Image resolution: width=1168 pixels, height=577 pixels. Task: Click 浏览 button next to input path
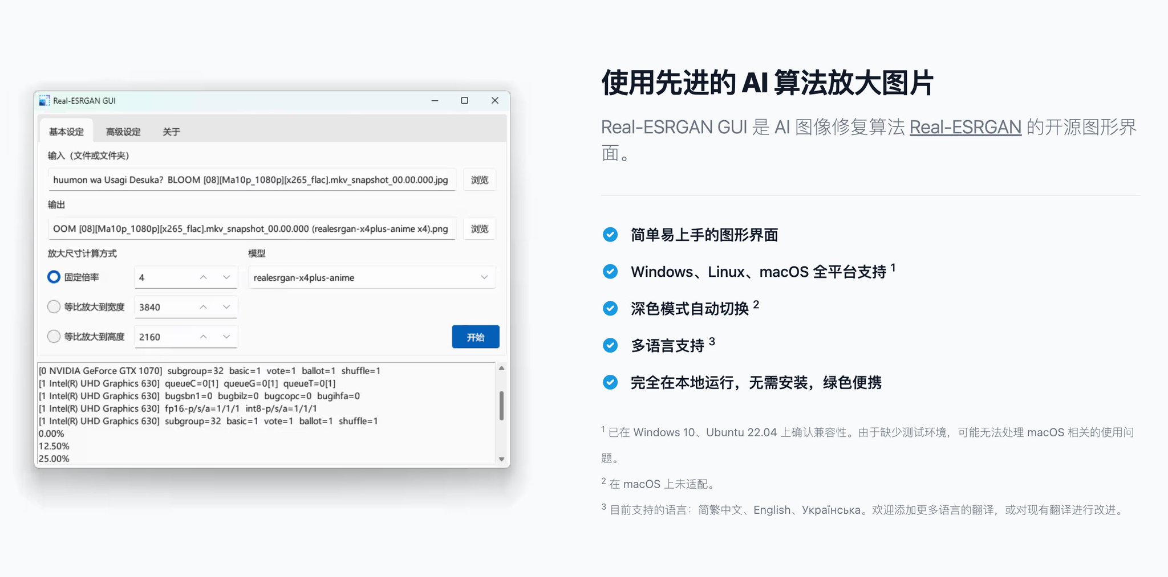click(480, 180)
